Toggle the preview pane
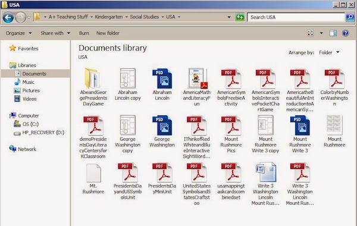 pos(333,33)
